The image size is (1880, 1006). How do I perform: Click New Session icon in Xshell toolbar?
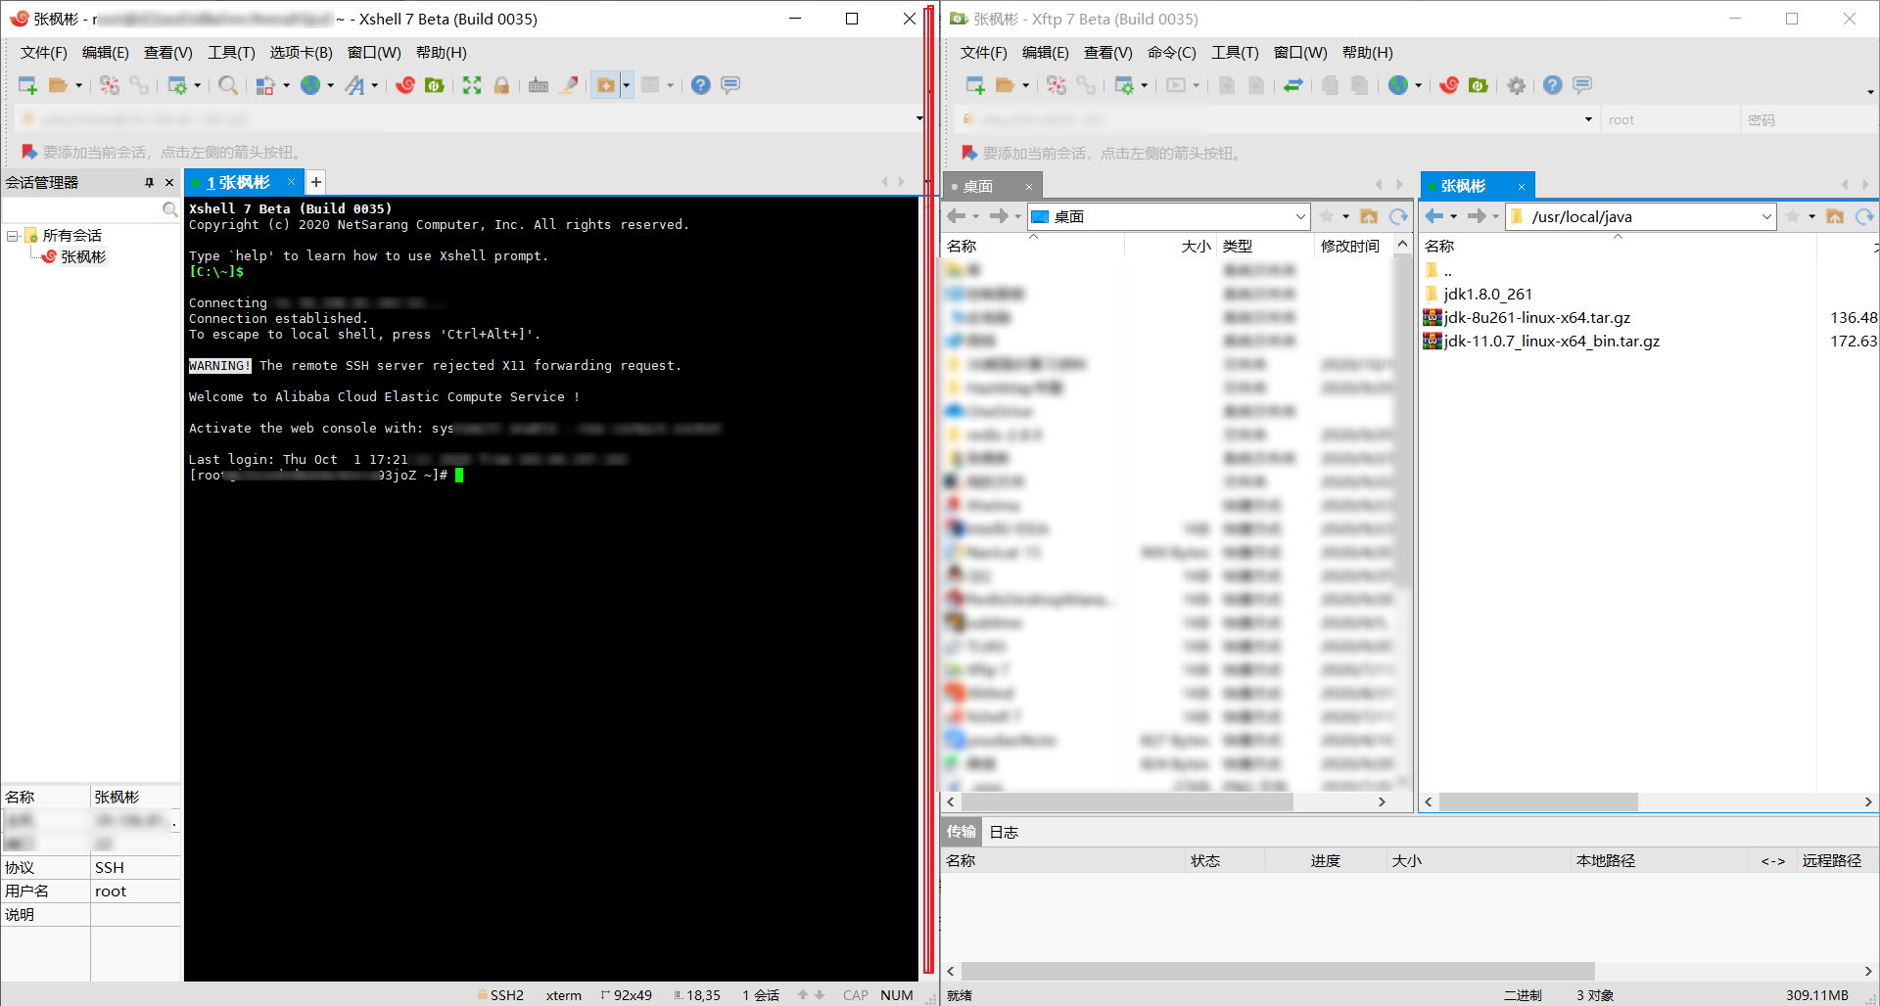[27, 85]
